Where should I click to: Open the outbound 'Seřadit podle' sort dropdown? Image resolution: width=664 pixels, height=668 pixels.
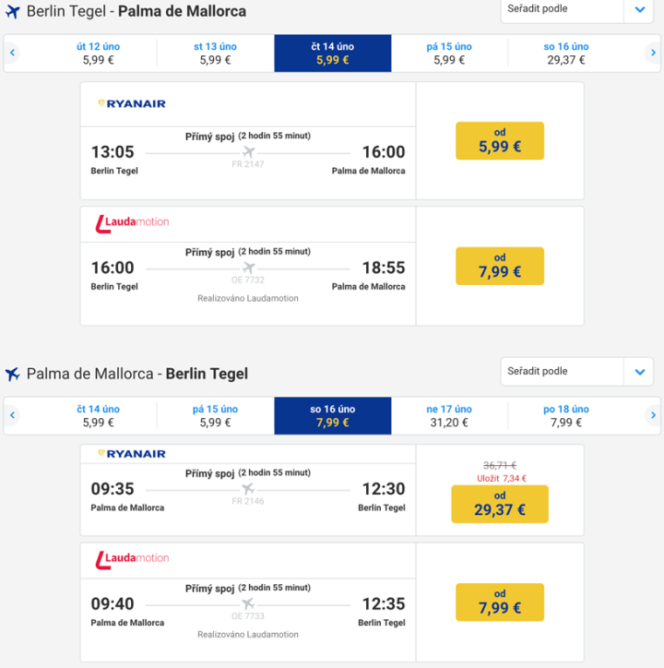click(564, 9)
